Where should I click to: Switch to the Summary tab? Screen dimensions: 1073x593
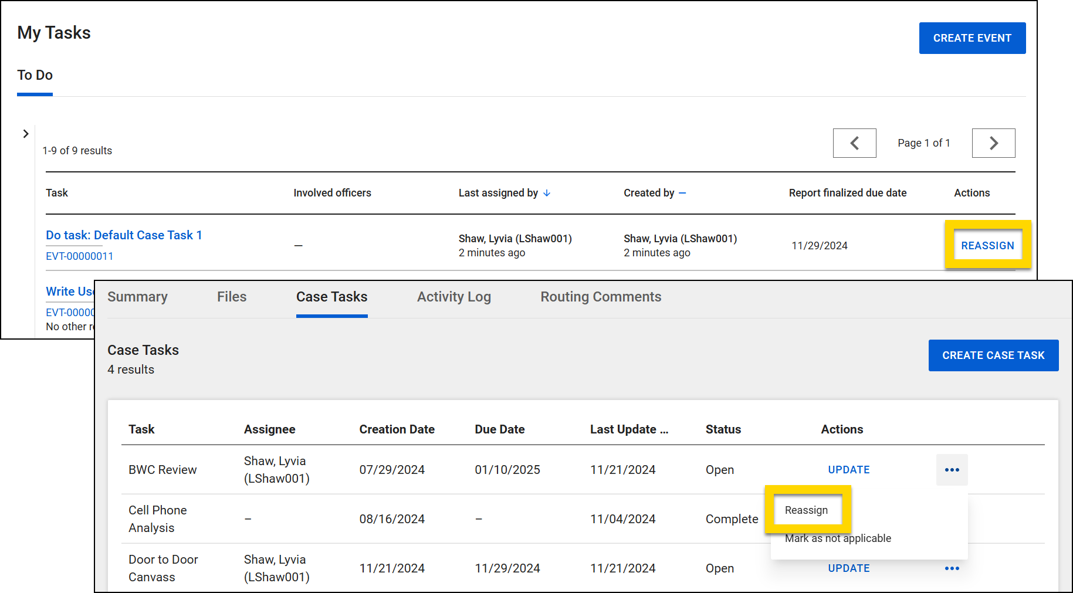[x=137, y=297]
